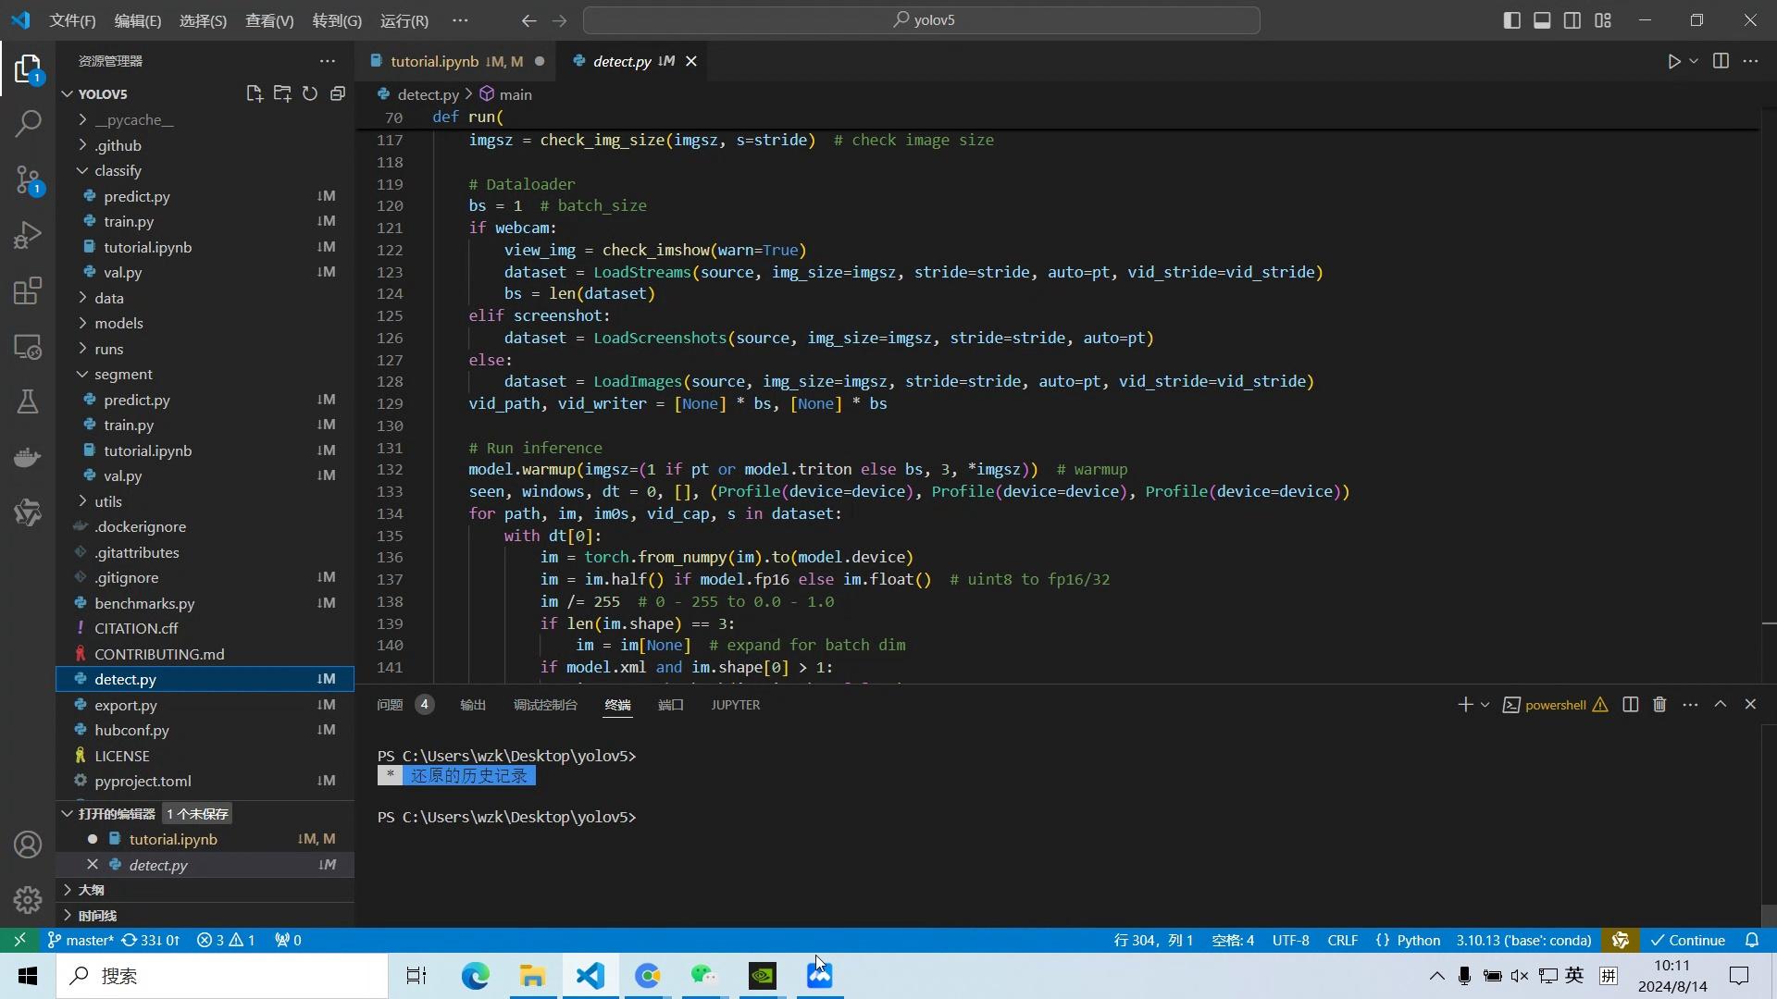Open remote window indicator in status bar

19,940
